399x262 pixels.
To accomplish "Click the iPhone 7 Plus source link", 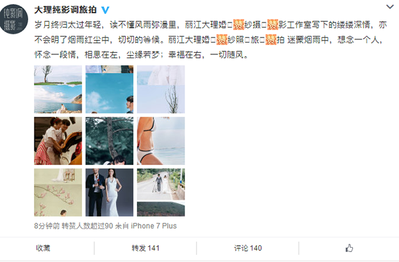I will pos(154,226).
